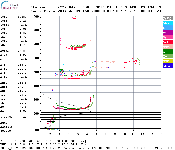Image resolution: width=175 pixels, height=150 pixels.
Task: Click the second-hop echo cluster near 450 km
Action: (x=77, y=77)
